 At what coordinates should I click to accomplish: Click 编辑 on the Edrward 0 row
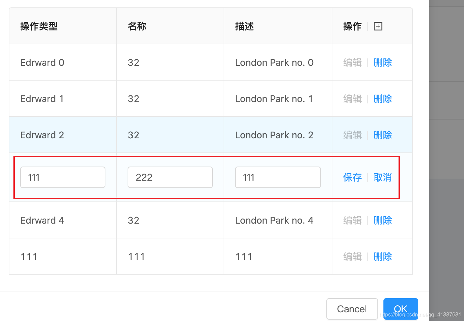353,62
